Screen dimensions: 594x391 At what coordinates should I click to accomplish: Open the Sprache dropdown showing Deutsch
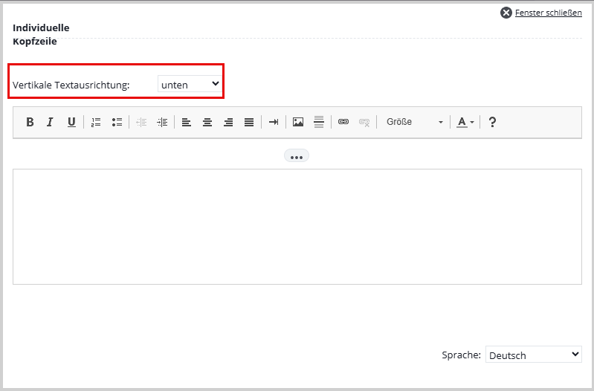(533, 355)
